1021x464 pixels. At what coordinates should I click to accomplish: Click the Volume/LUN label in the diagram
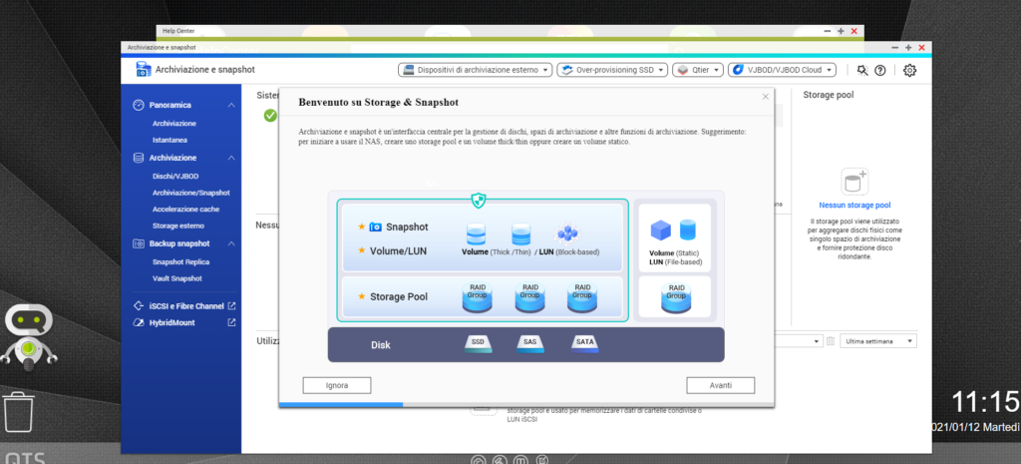click(399, 250)
